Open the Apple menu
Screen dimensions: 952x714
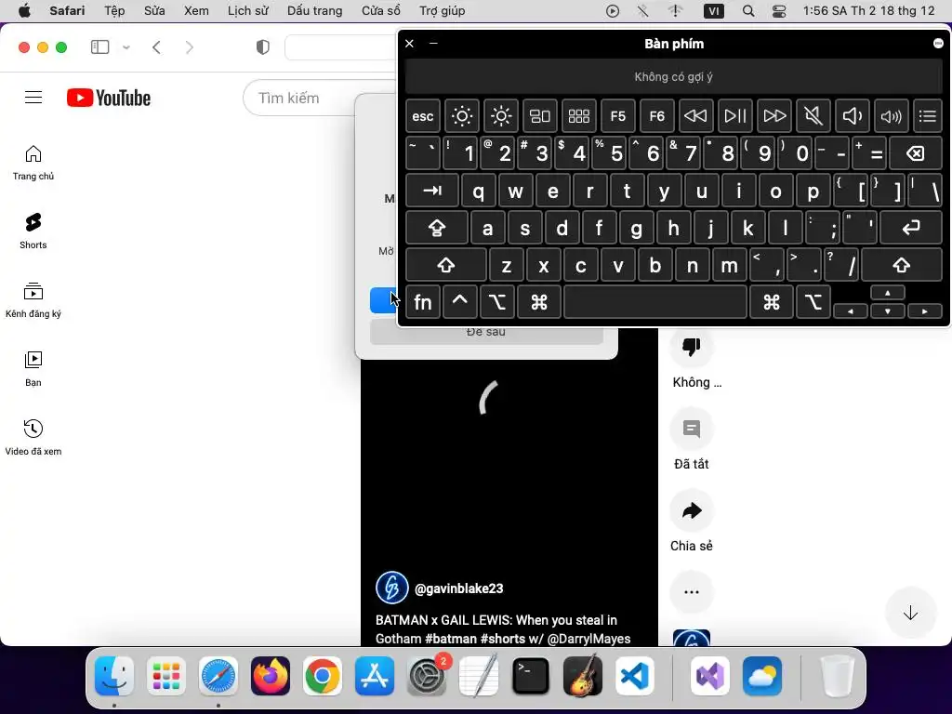pos(23,11)
